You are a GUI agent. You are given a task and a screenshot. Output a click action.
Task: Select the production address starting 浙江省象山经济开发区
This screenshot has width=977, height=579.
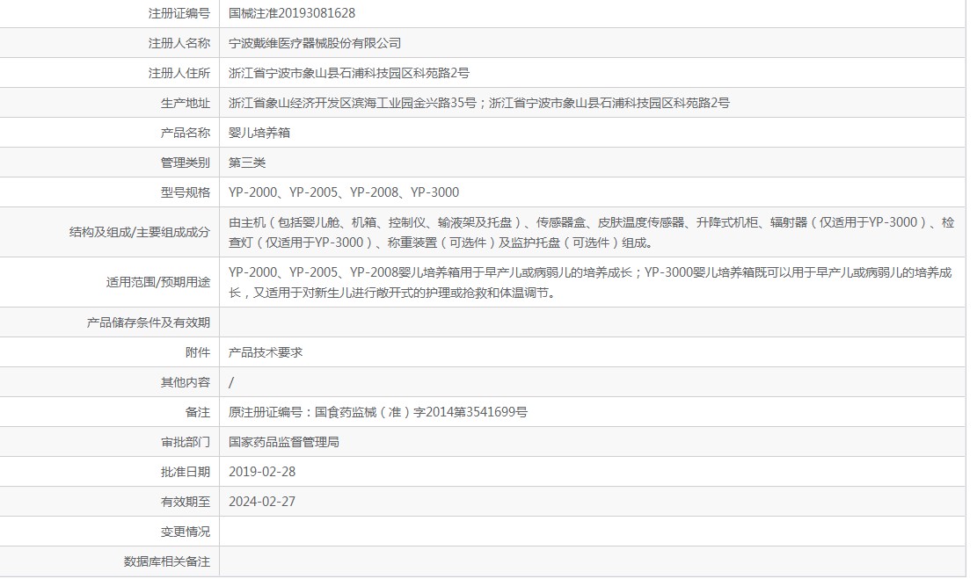(478, 103)
